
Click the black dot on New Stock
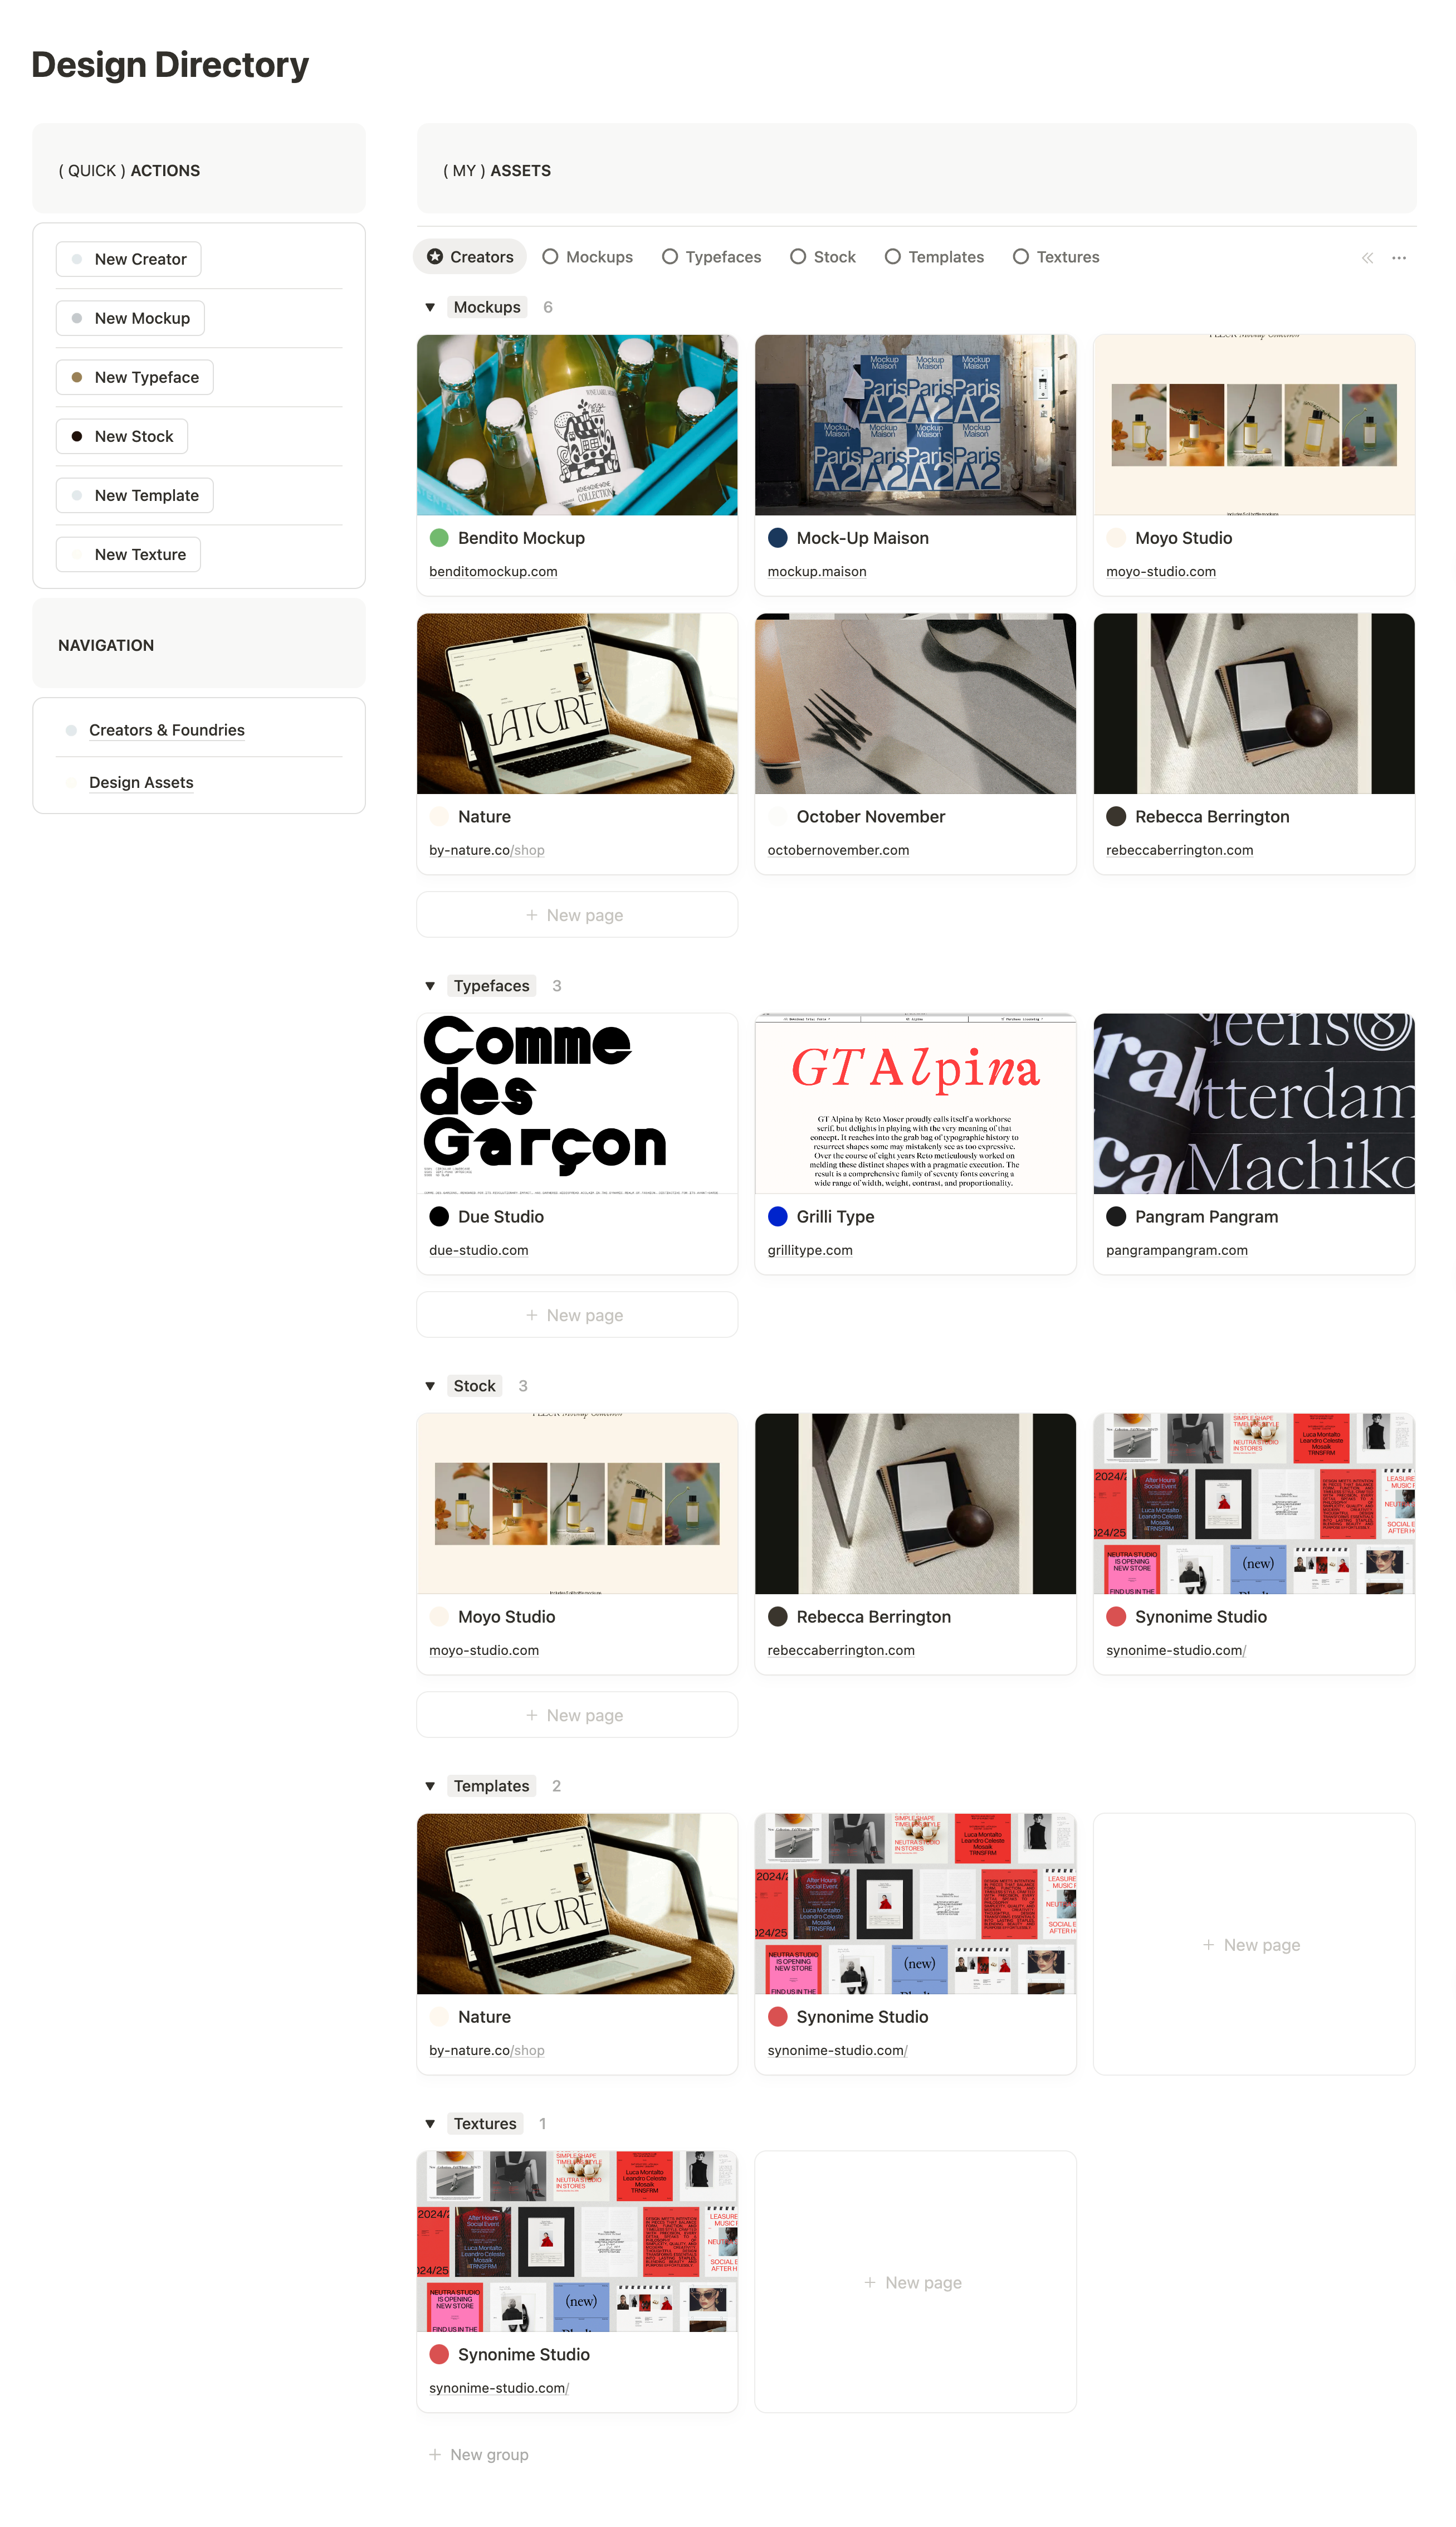coord(77,436)
